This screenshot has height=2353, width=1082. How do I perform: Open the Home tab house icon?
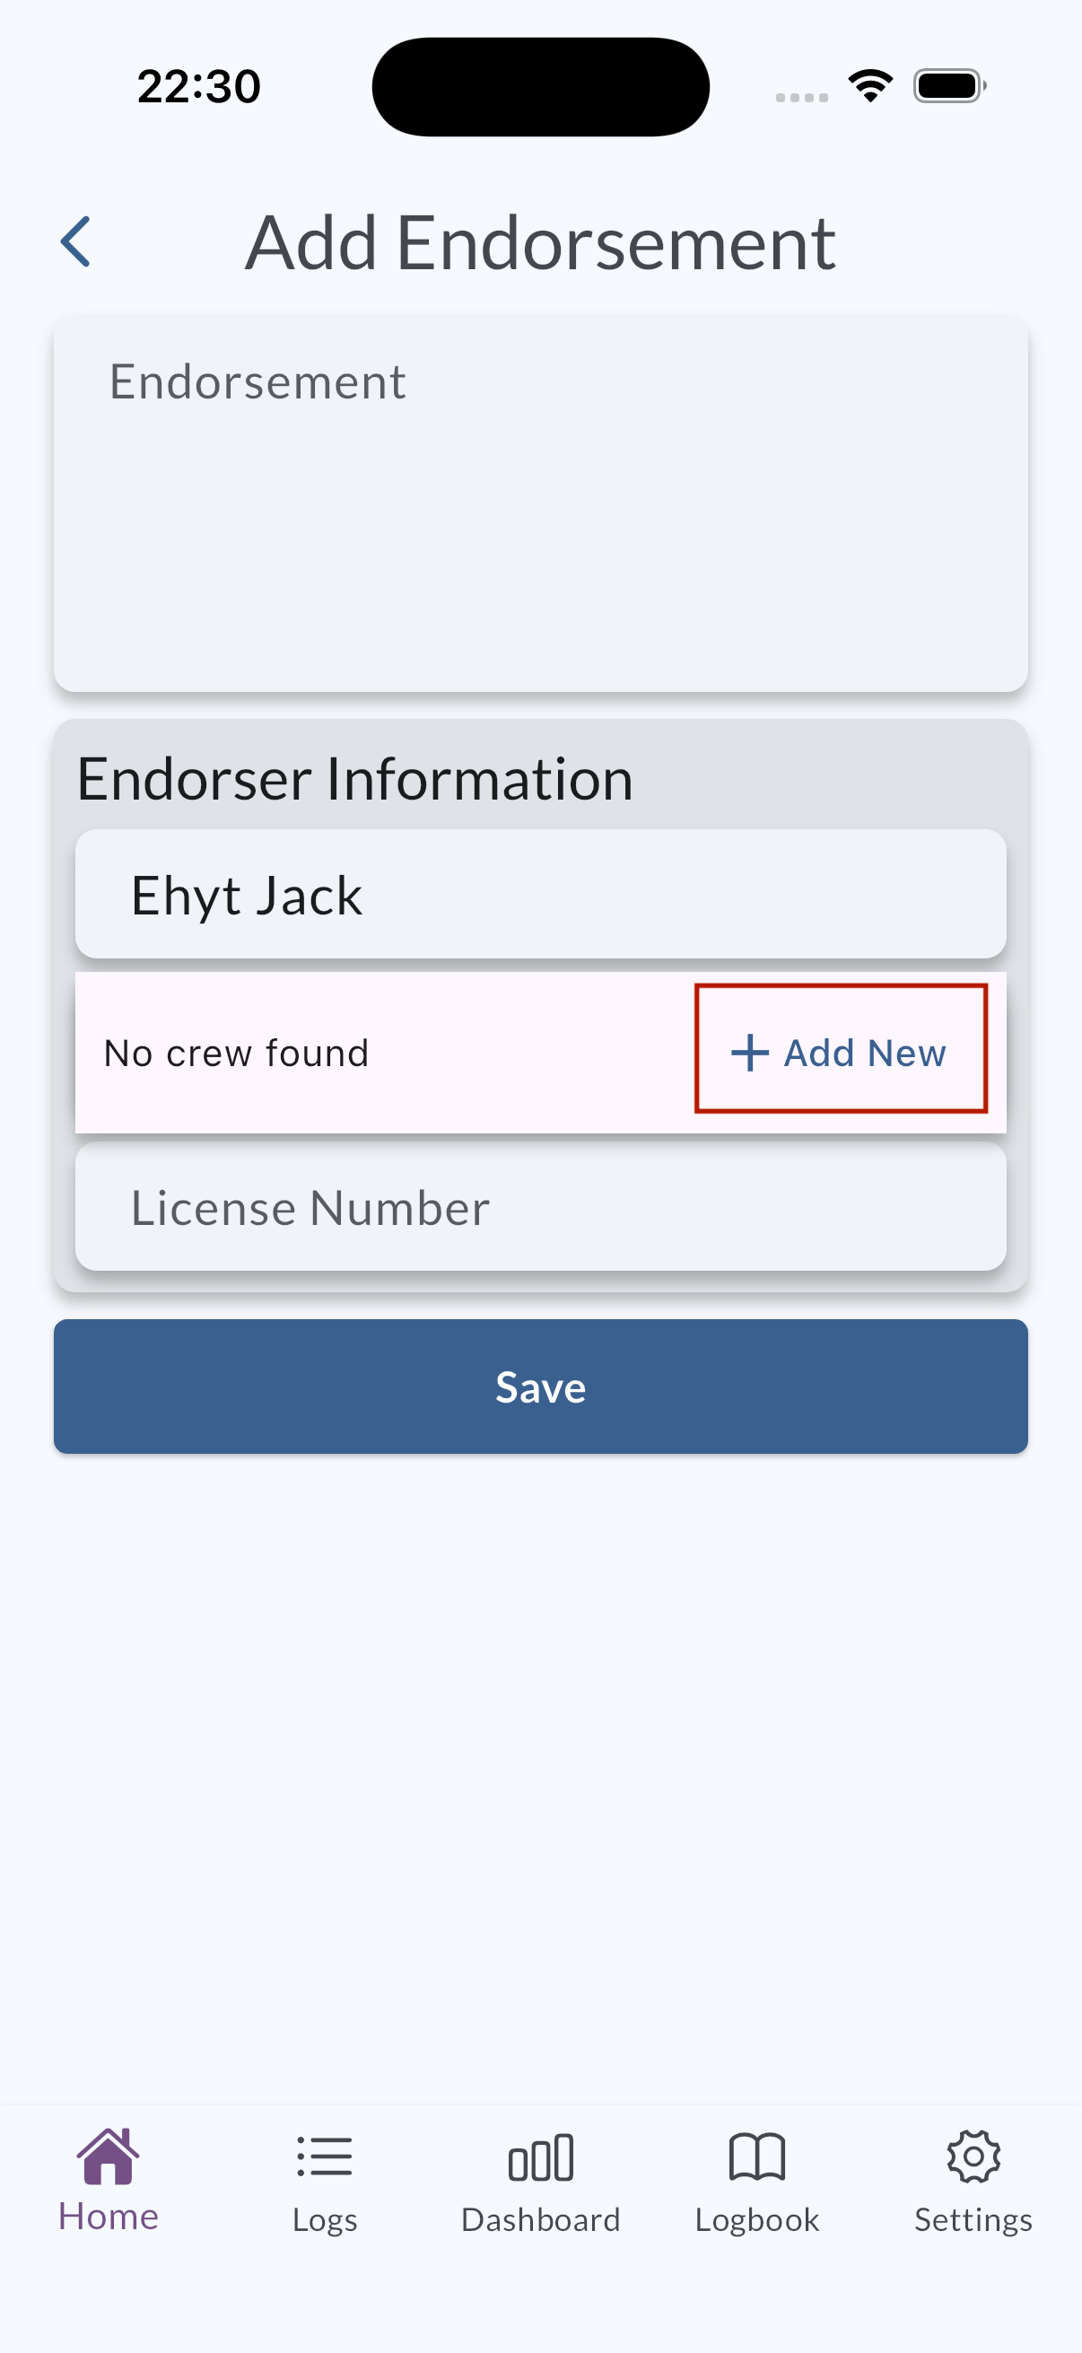point(108,2156)
